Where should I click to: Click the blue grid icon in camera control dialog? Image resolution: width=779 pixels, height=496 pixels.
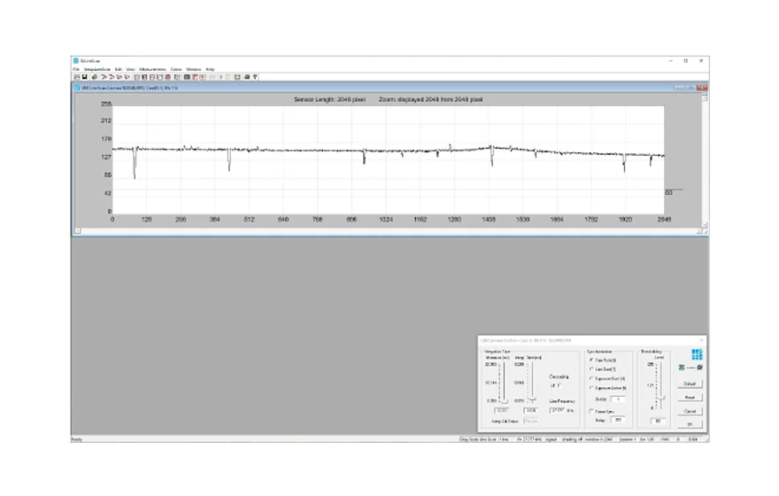click(x=697, y=354)
